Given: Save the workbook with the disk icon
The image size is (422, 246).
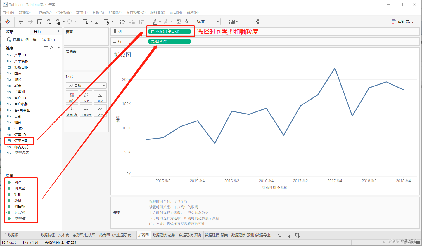Looking at the screenshot, I should click(40, 22).
